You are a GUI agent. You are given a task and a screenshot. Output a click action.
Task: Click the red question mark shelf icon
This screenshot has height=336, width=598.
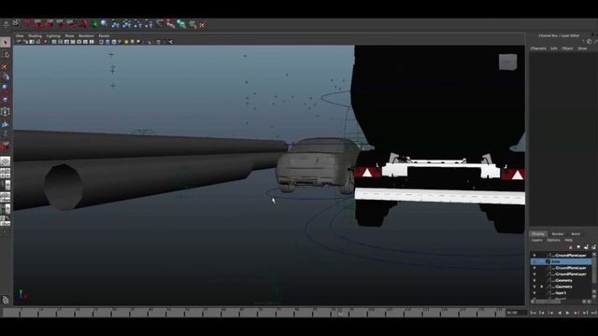[x=27, y=24]
